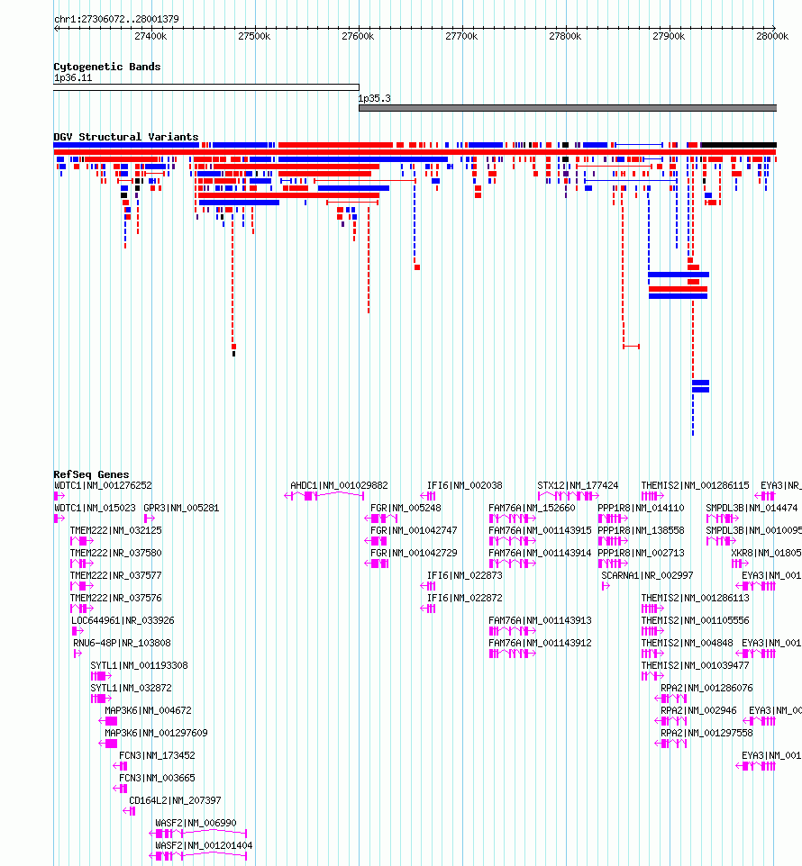Open WDTC1|NM_001276252 gene label
802x866 pixels.
pos(103,485)
